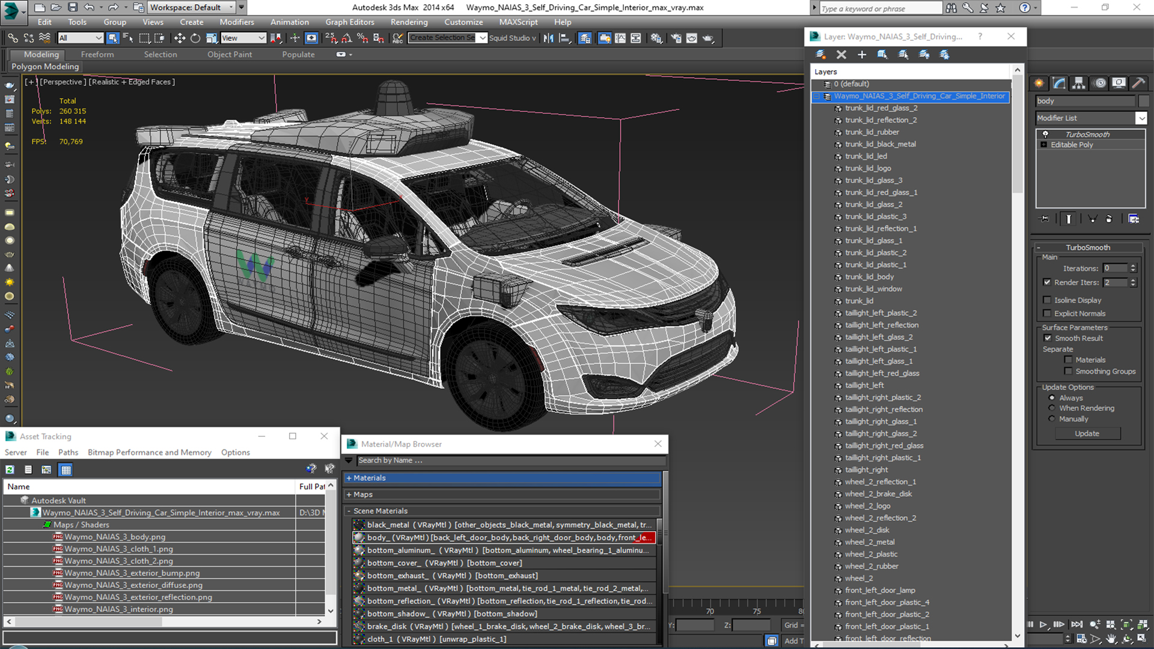Viewport: 1154px width, 649px height.
Task: Enable Isoline Display checkbox
Action: click(x=1047, y=300)
